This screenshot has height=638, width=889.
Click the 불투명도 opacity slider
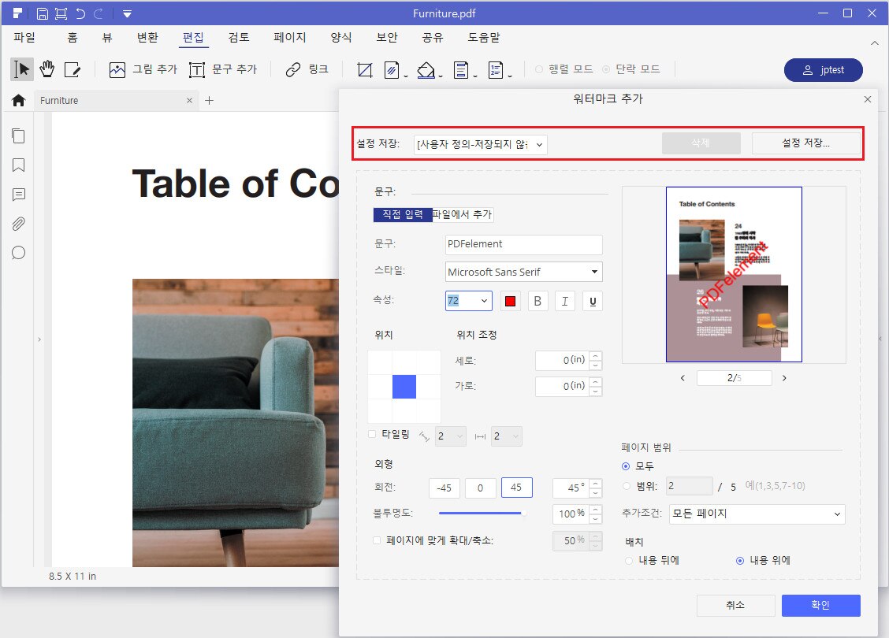[482, 514]
